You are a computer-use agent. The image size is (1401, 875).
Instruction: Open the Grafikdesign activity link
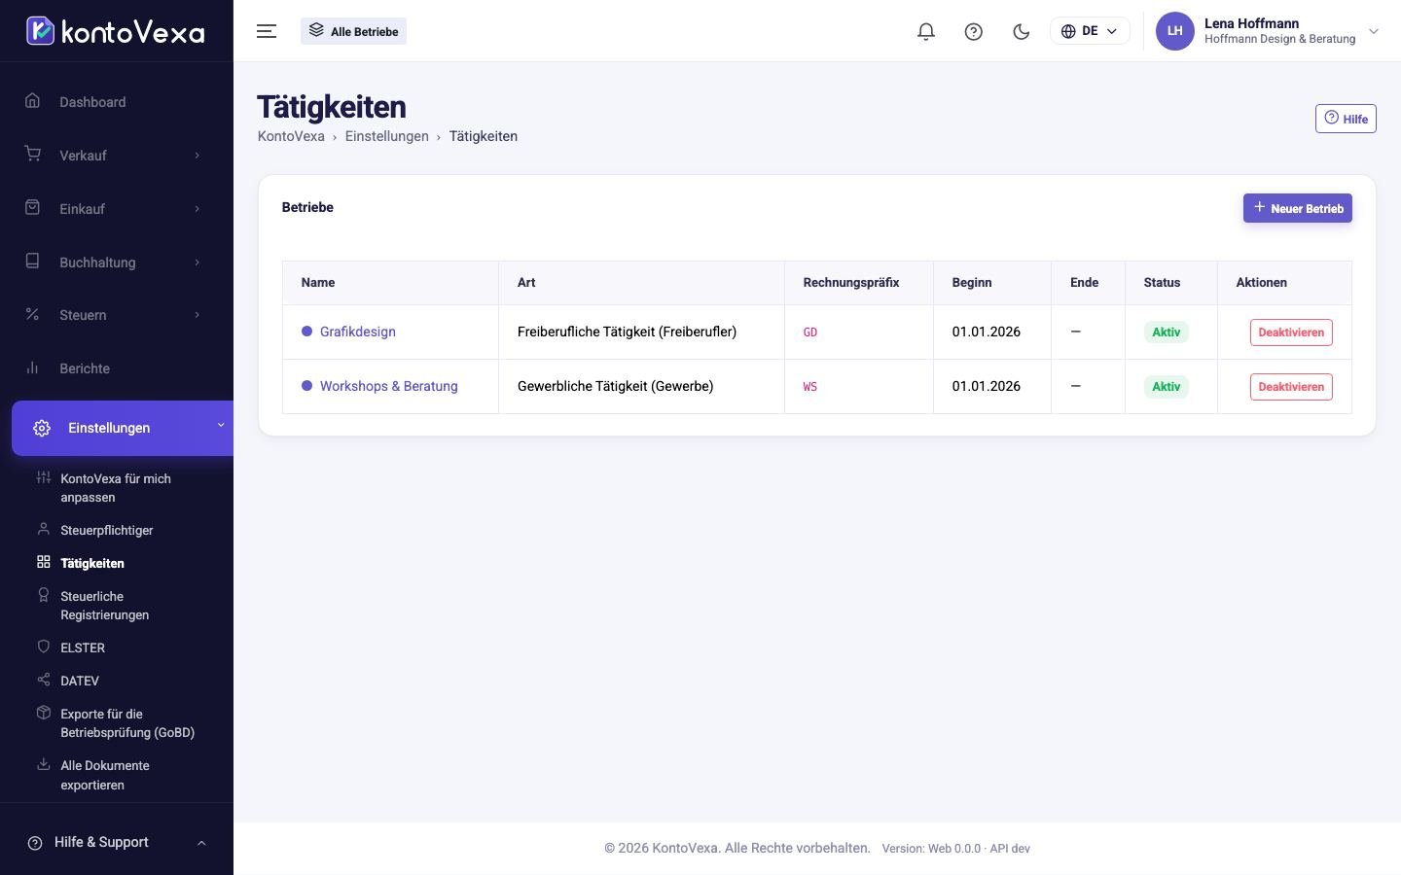(358, 332)
